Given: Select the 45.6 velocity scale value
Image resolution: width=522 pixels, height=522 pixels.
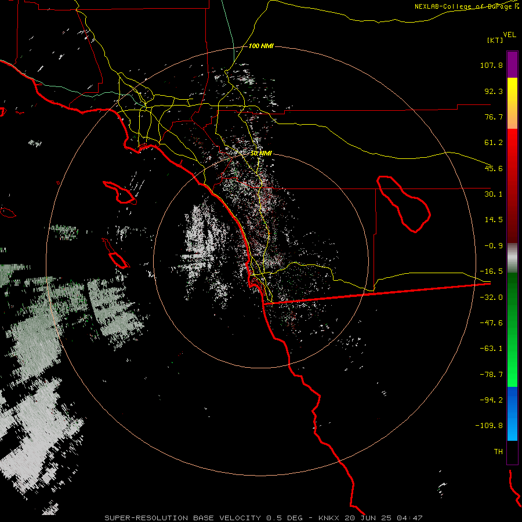Looking at the screenshot, I should [x=494, y=168].
